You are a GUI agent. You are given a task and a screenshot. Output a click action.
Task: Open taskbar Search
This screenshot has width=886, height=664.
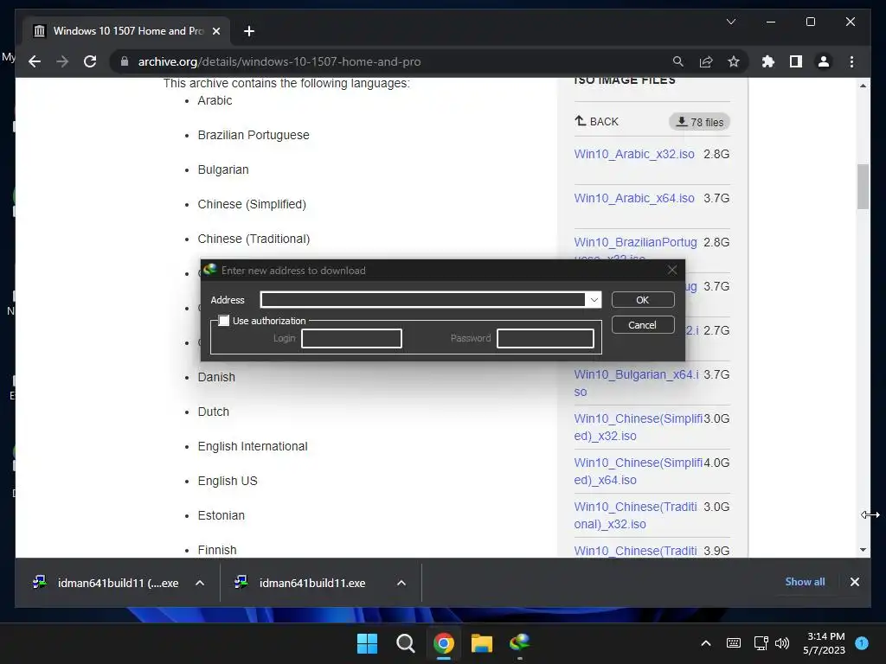click(x=405, y=643)
